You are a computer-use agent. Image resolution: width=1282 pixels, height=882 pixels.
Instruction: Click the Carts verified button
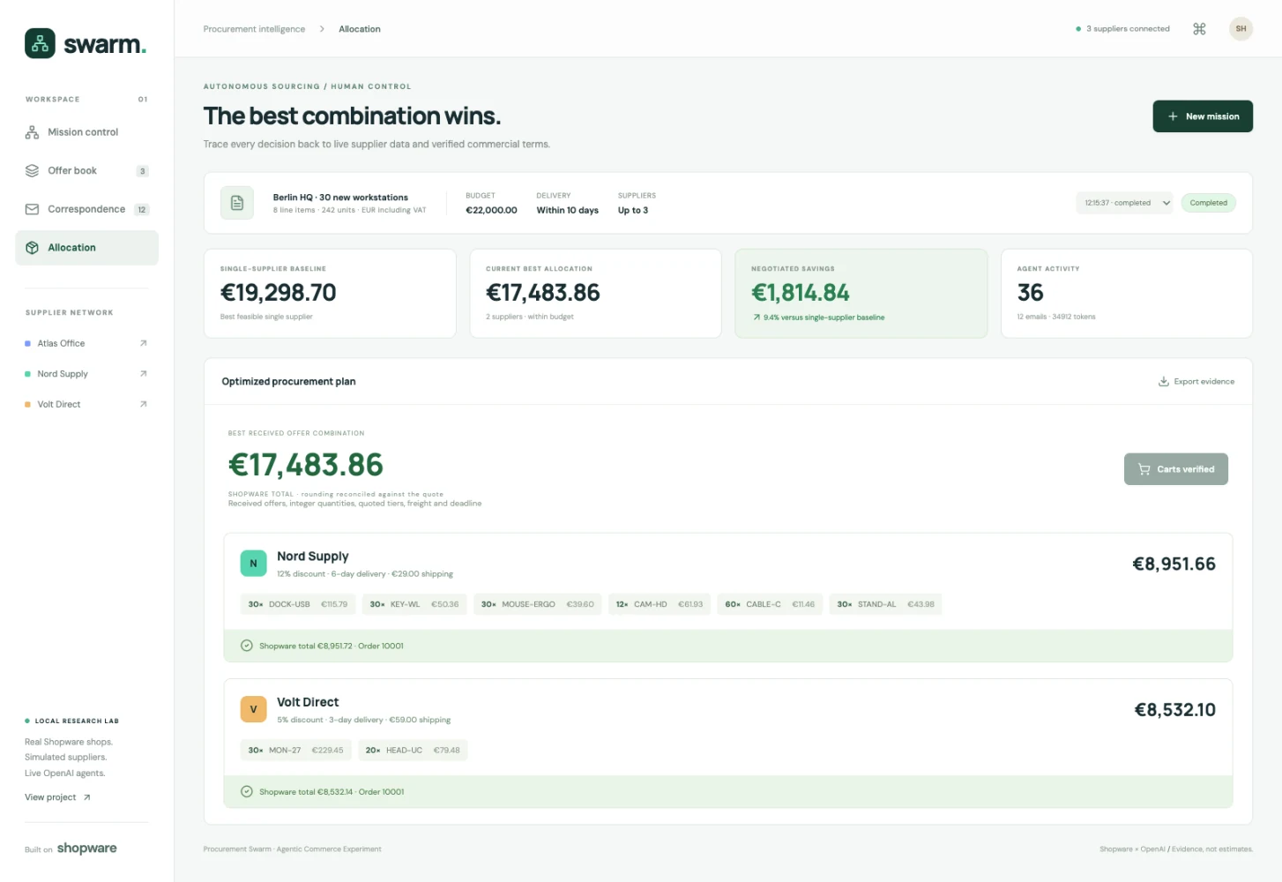pos(1176,469)
